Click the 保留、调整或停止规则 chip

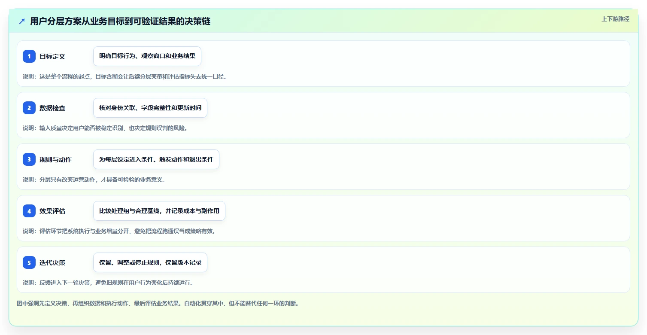pyautogui.click(x=150, y=262)
